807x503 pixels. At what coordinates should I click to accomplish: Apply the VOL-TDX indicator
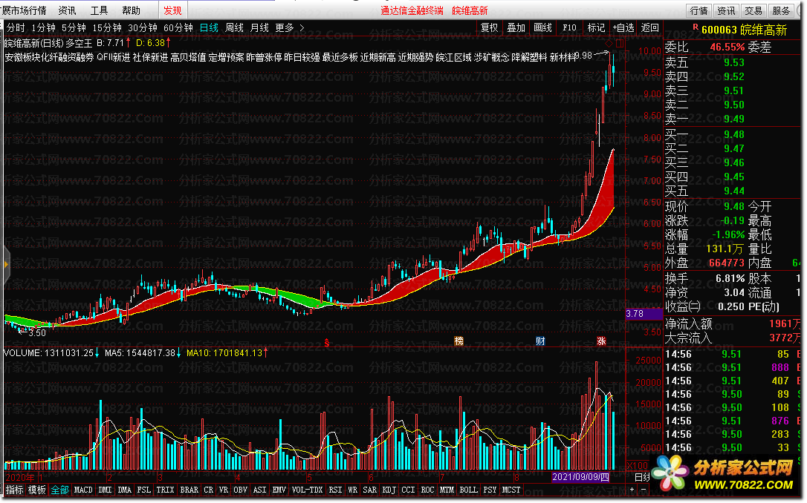pyautogui.click(x=307, y=490)
